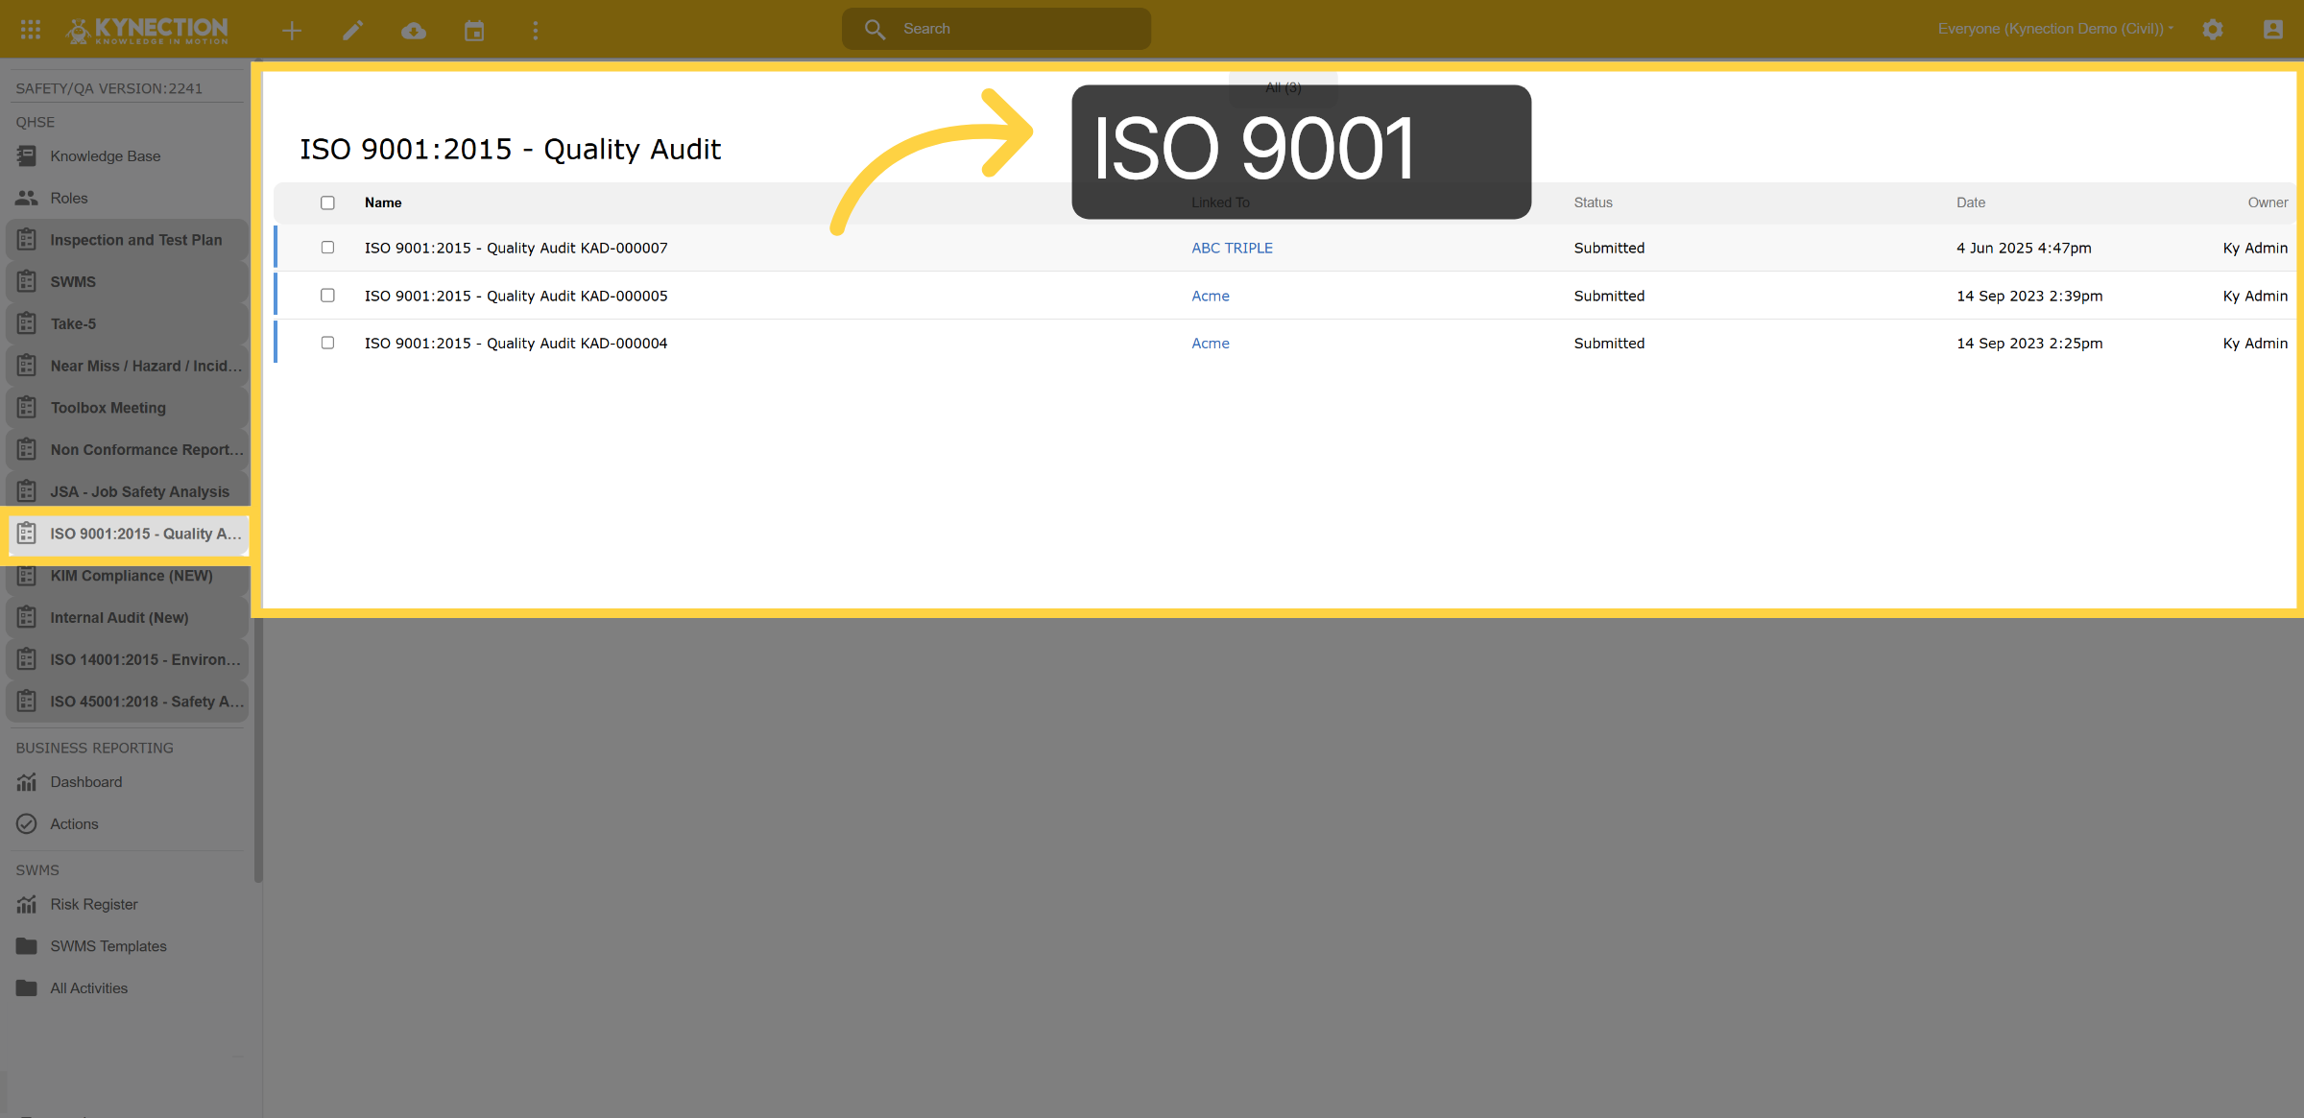
Task: Open the apps grid menu icon
Action: [x=31, y=30]
